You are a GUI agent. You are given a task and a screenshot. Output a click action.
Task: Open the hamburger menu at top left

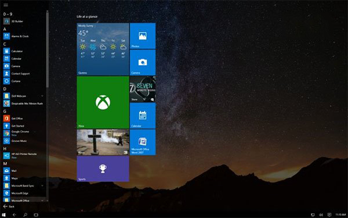tap(6, 5)
